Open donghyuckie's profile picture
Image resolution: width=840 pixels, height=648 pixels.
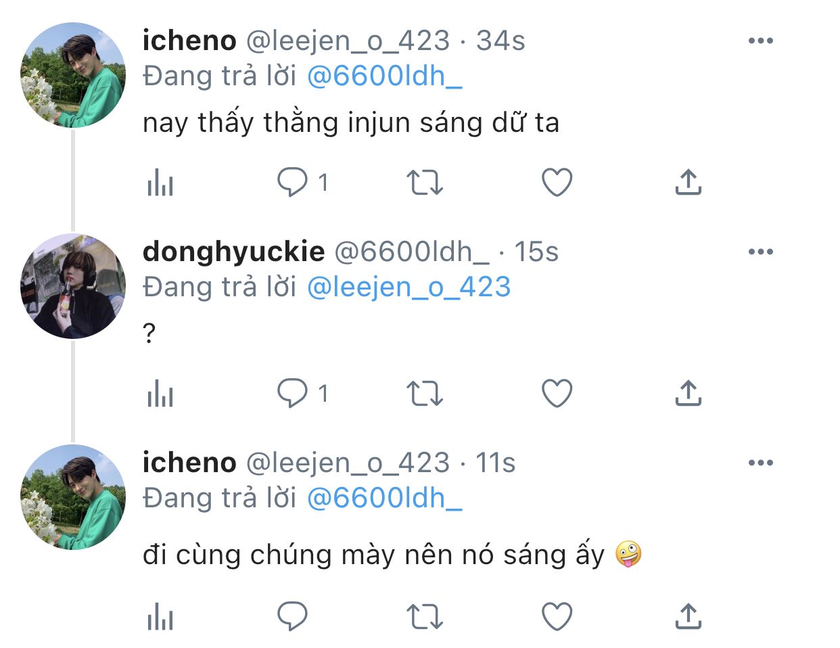click(73, 286)
